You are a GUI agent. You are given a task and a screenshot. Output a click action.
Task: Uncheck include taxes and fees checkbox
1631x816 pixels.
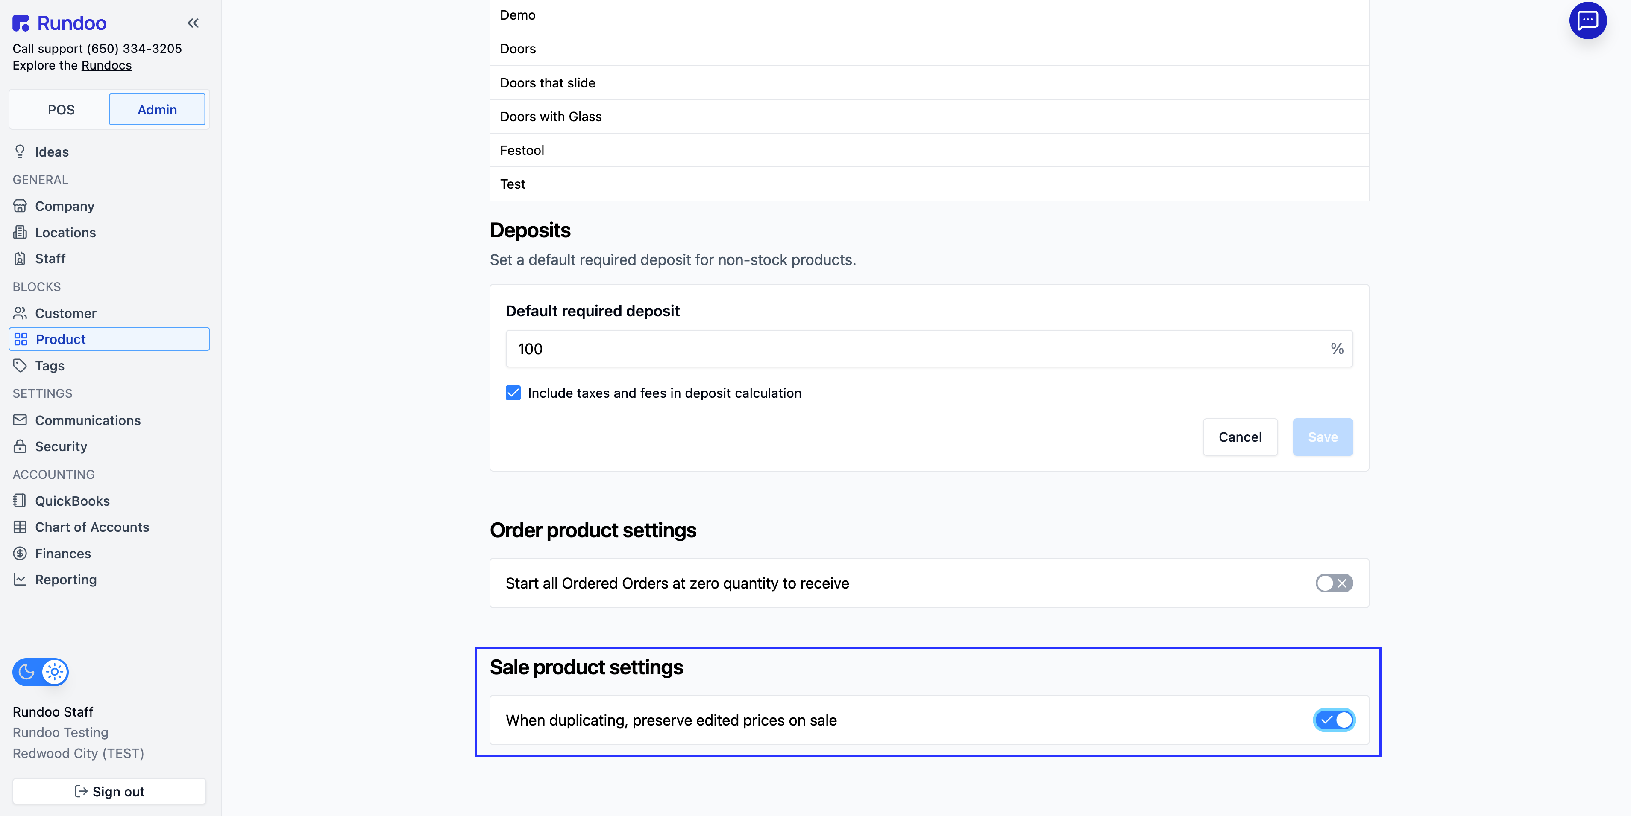pos(513,393)
